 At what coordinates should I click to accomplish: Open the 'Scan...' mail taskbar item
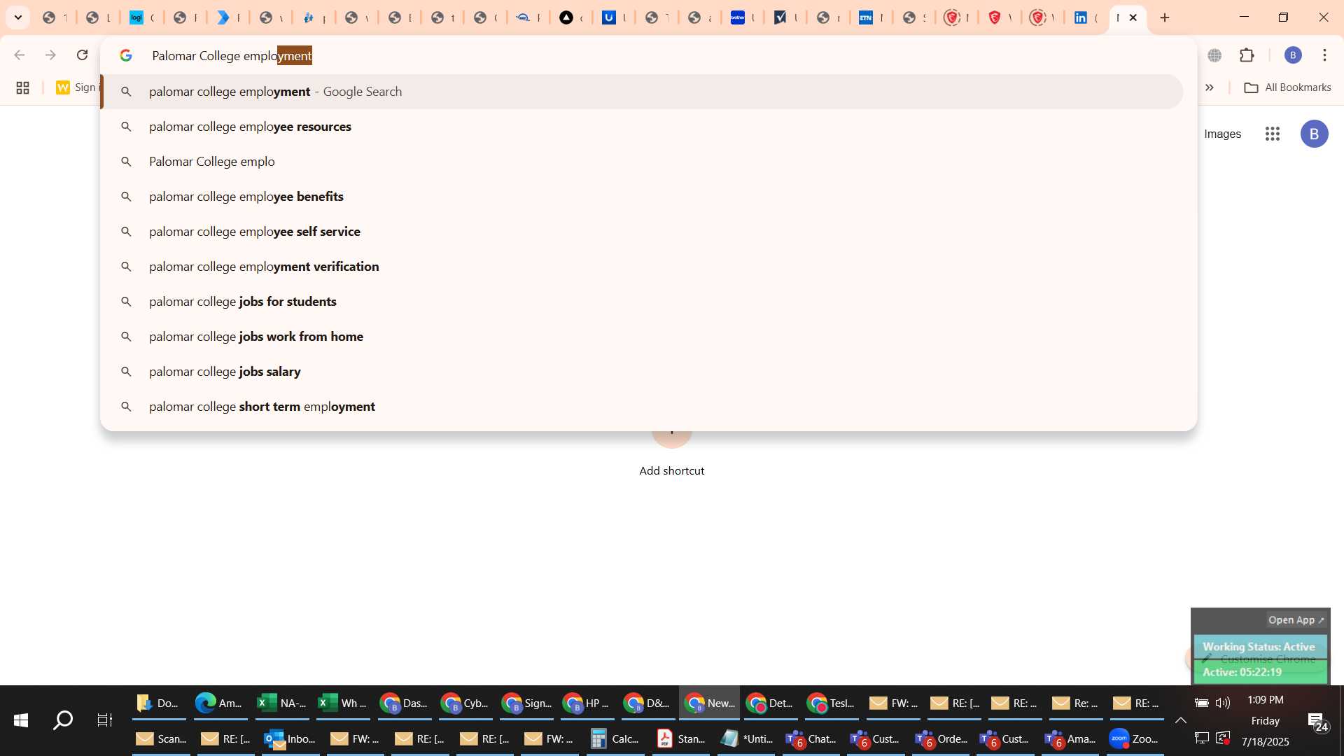160,739
